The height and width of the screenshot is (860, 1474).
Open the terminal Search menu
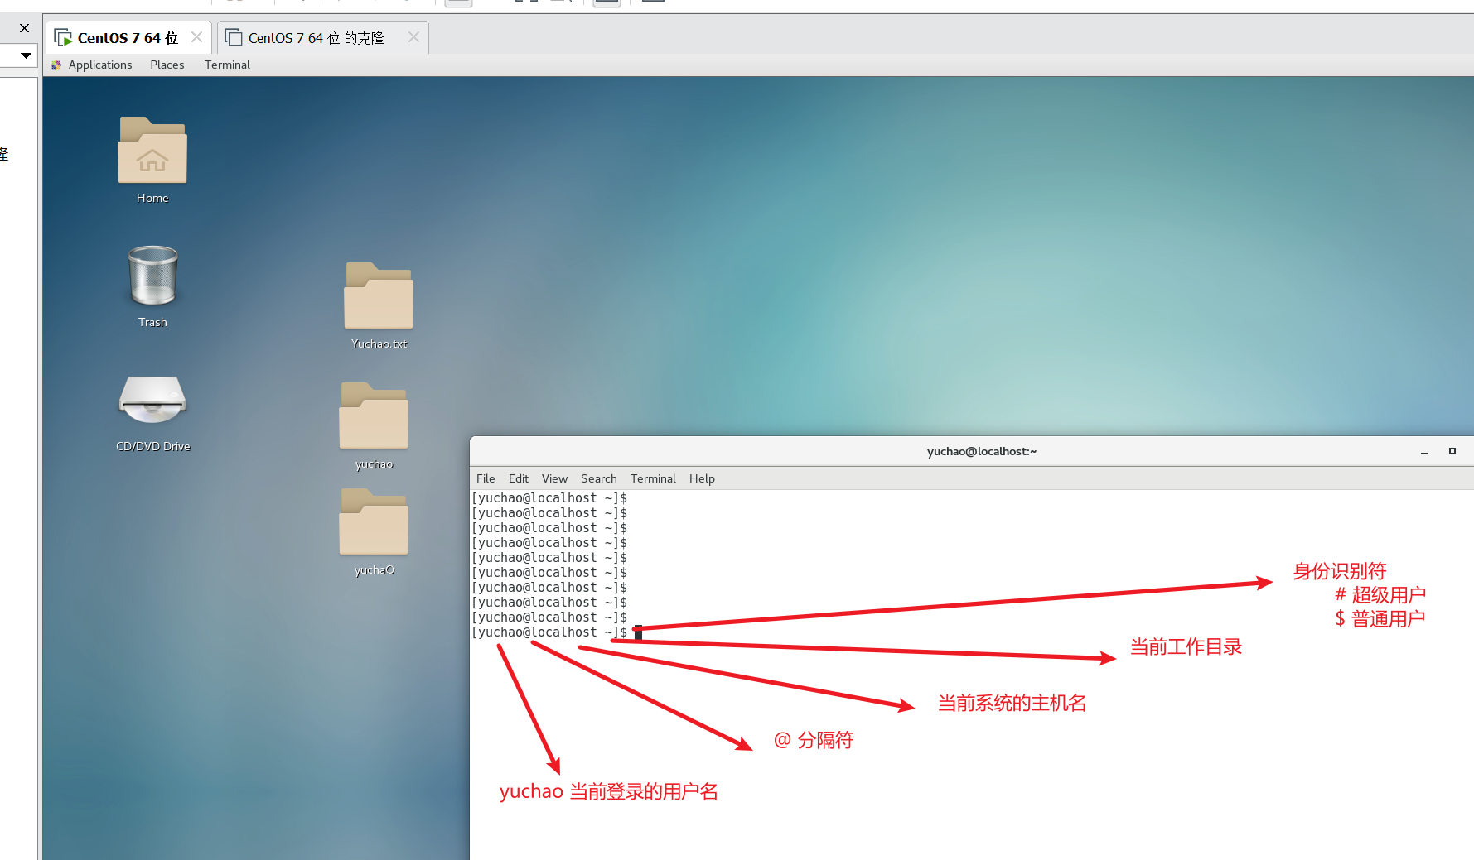[x=598, y=478]
